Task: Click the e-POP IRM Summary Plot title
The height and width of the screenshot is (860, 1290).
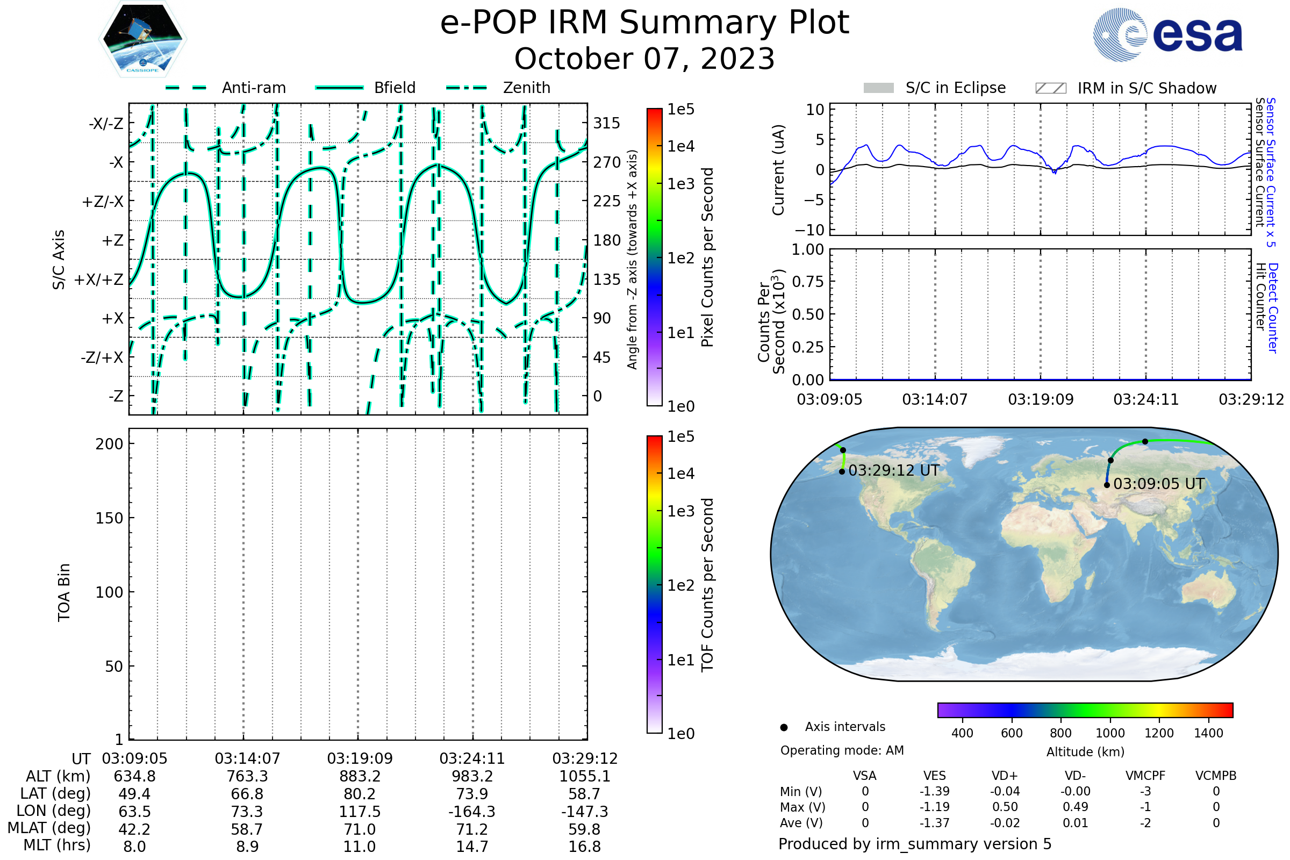Action: [x=644, y=23]
